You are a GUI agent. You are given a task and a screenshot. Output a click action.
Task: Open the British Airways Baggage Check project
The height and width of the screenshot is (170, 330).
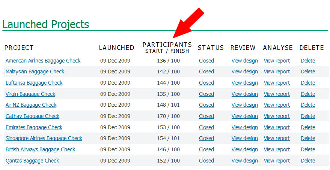click(40, 150)
